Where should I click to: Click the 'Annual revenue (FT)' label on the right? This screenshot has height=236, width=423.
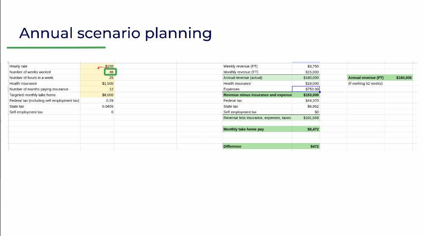366,78
